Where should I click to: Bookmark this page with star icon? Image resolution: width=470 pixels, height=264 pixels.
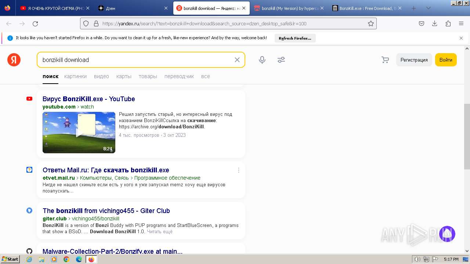point(371,23)
